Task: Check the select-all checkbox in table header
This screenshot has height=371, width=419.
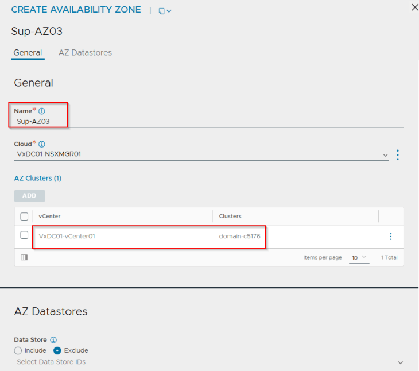Action: pos(24,217)
